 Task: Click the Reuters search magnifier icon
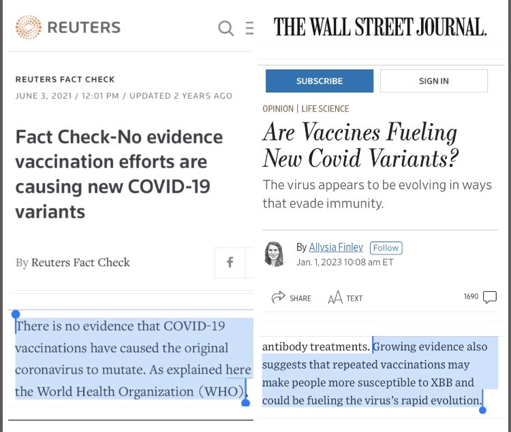point(226,28)
